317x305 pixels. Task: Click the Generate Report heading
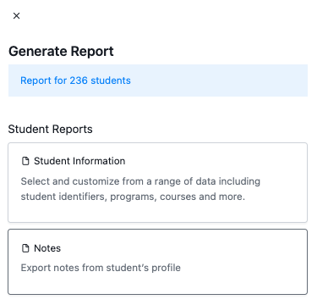[61, 52]
